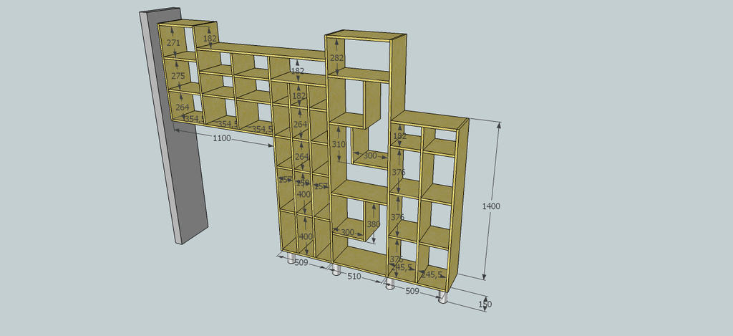Image resolution: width=733 pixels, height=336 pixels.
Task: Click the 275 dimension label
Action: (178, 76)
